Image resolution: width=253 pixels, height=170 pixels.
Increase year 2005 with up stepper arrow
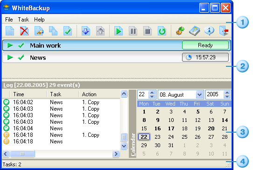227,92
